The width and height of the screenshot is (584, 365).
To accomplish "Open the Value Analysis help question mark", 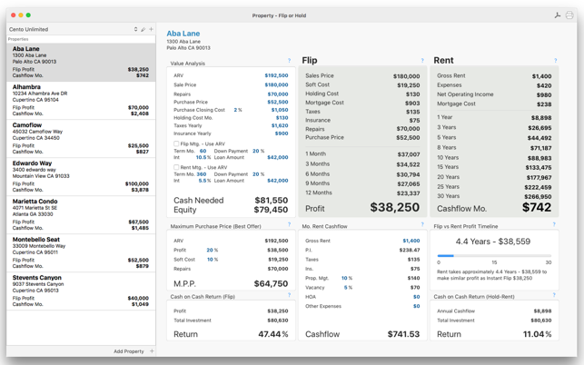I will [289, 60].
